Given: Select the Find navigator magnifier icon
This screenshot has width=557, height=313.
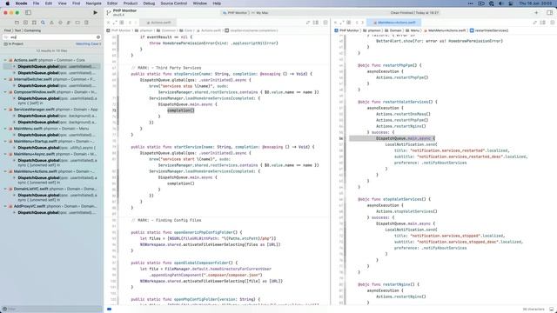Looking at the screenshot, I should tap(43, 23).
